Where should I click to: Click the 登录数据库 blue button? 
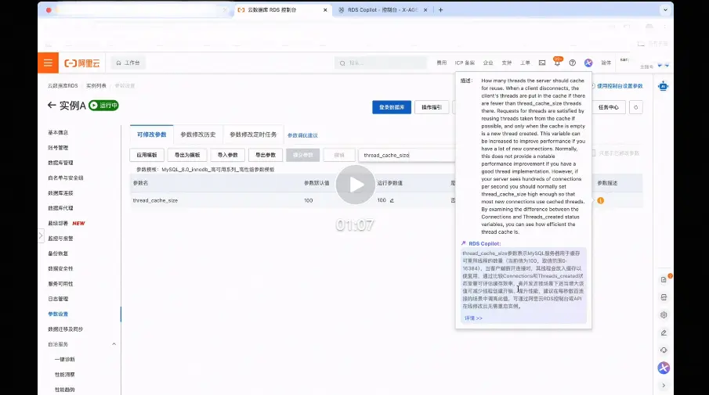[392, 107]
